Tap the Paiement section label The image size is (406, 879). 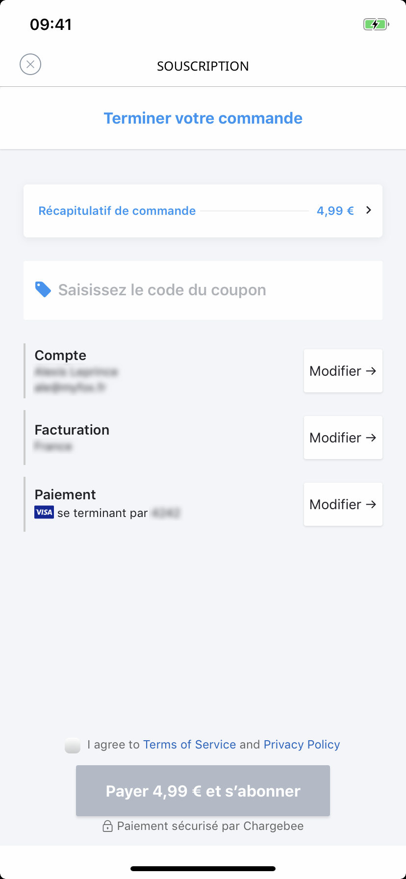65,494
